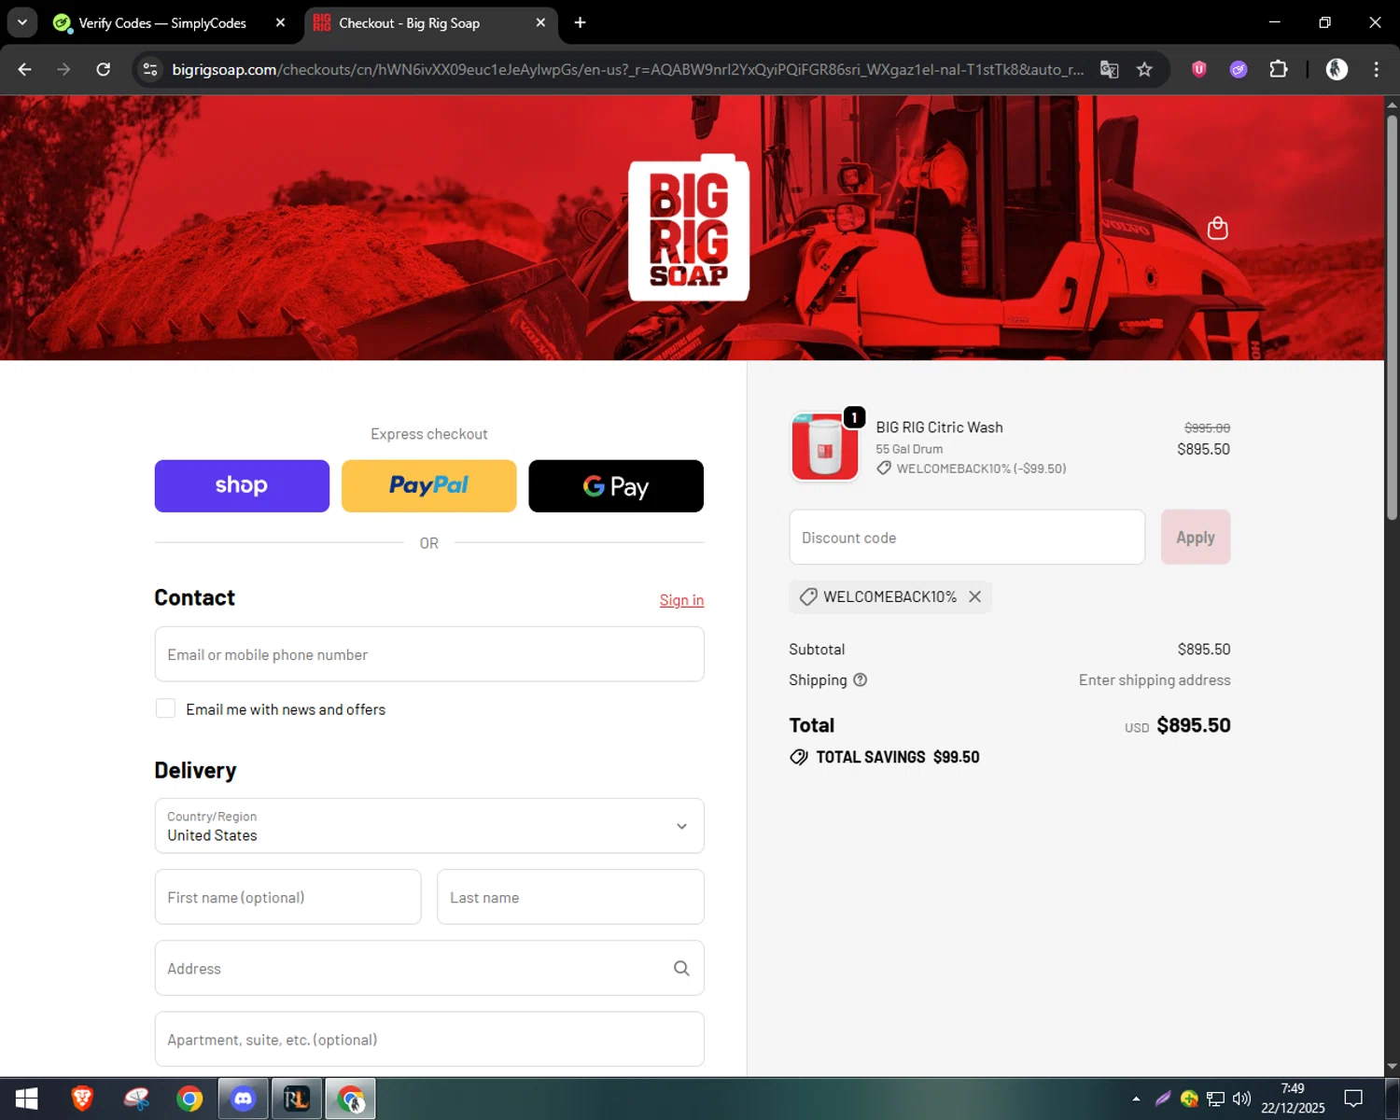
Task: View site information icon in address bar
Action: [x=150, y=69]
